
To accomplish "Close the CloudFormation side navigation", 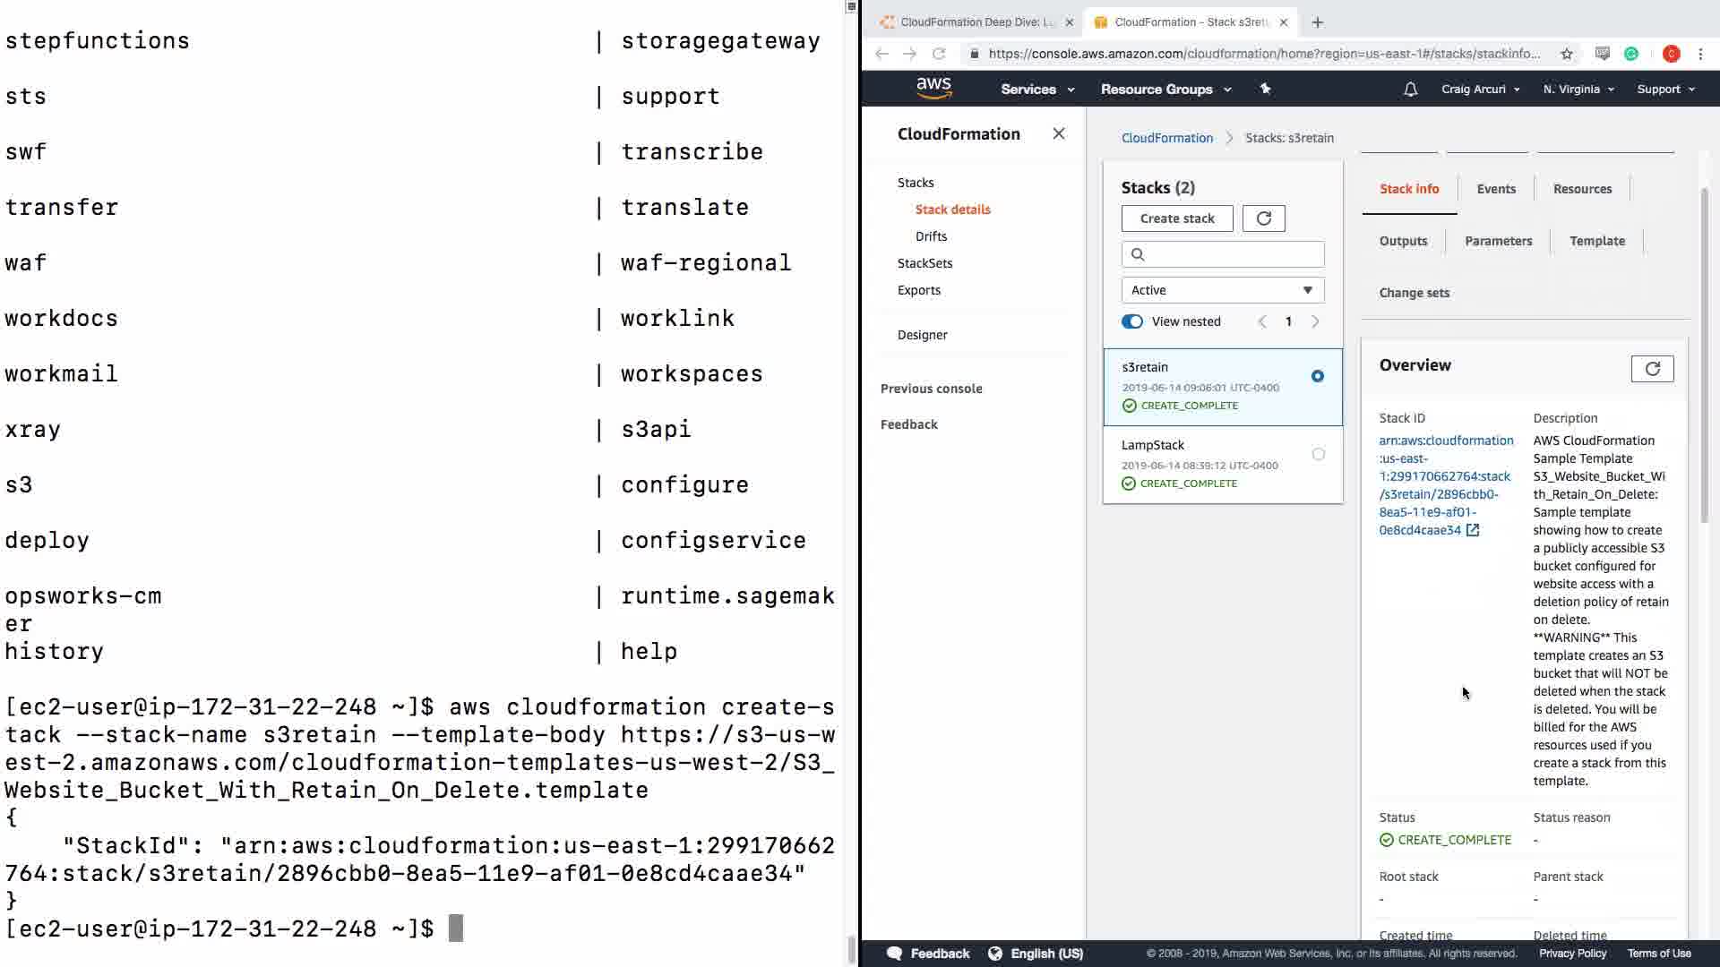I will pos(1059,133).
